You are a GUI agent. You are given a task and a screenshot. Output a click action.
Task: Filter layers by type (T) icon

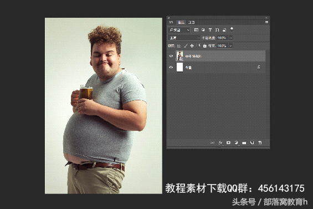210,30
